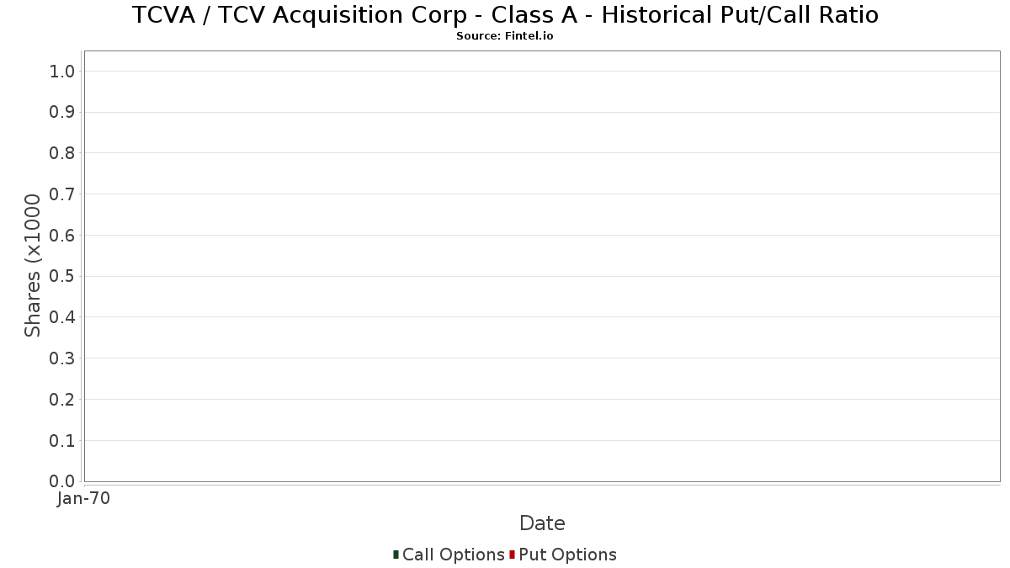The width and height of the screenshot is (1010, 568).
Task: Click the 0.5 y-axis tick label
Action: point(62,276)
